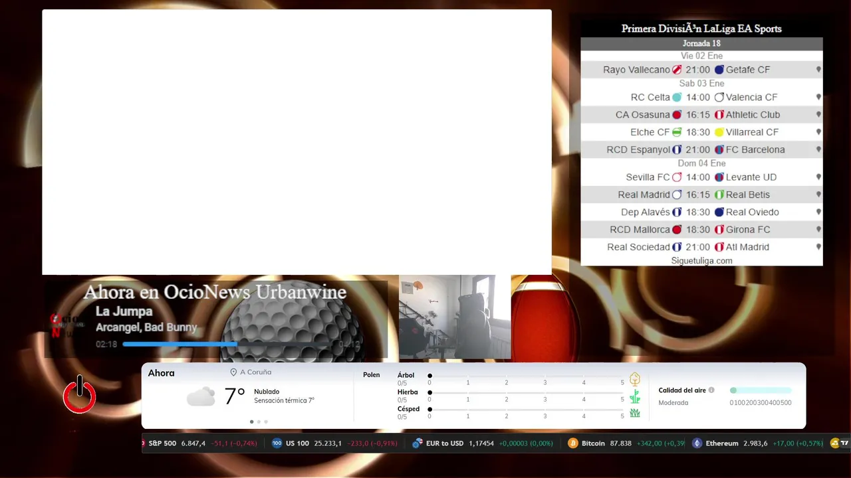This screenshot has height=478, width=851.
Task: Open the Siguetuliga.com link
Action: tap(701, 261)
